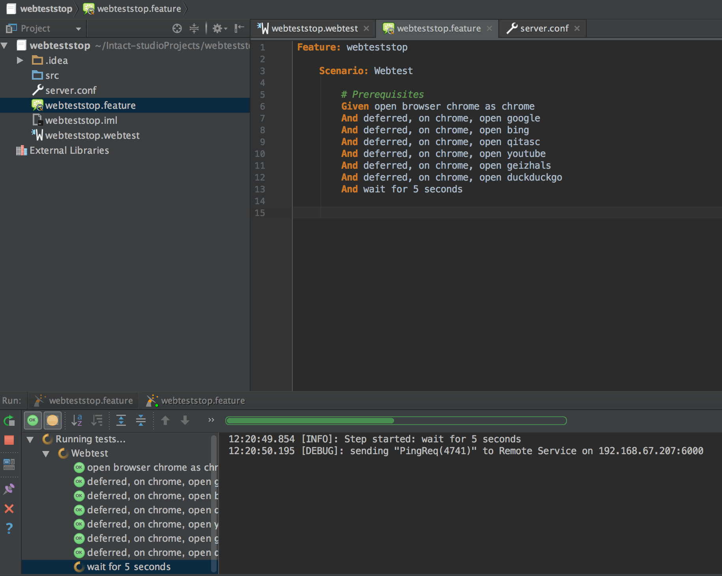Collapse the Webtest node in test tree
The image size is (722, 576).
tap(46, 454)
